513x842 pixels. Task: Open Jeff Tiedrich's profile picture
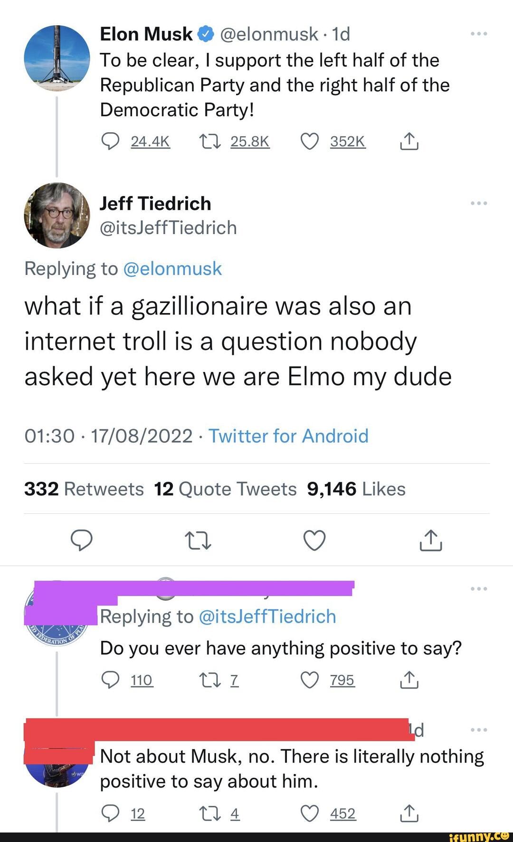point(57,215)
